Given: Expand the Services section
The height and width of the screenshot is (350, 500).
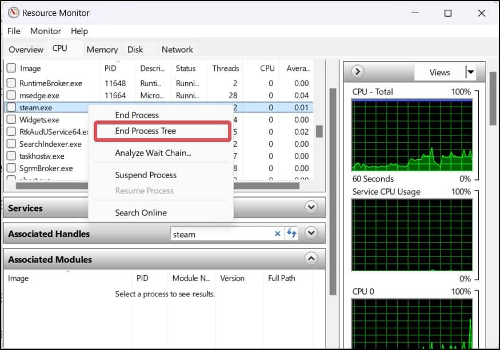Looking at the screenshot, I should point(311,207).
